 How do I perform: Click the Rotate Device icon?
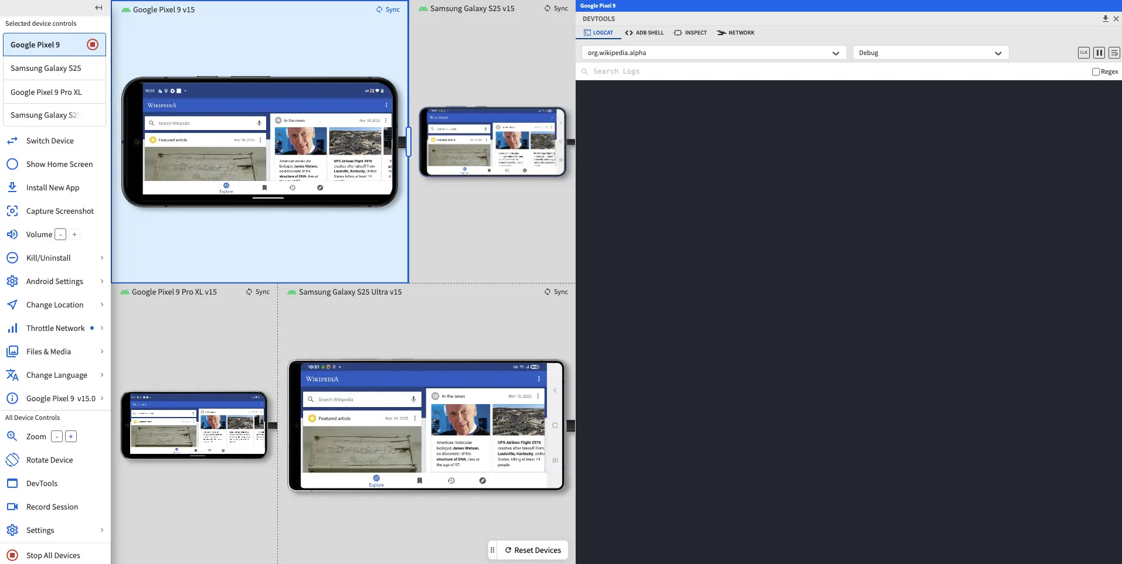click(12, 460)
